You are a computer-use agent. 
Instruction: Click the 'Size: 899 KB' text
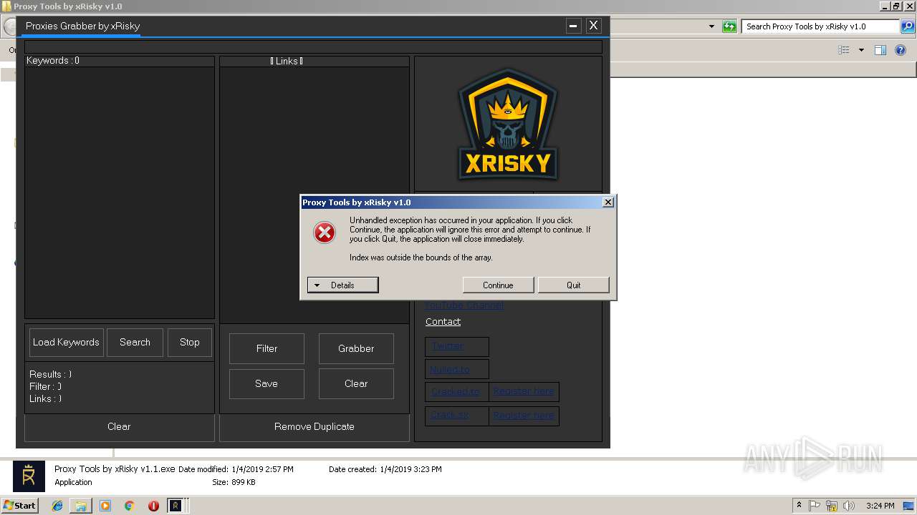coord(234,482)
